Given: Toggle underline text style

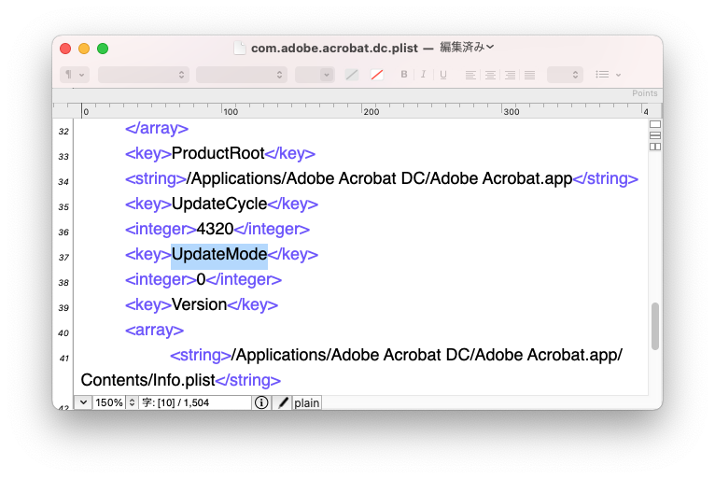Looking at the screenshot, I should 442,75.
